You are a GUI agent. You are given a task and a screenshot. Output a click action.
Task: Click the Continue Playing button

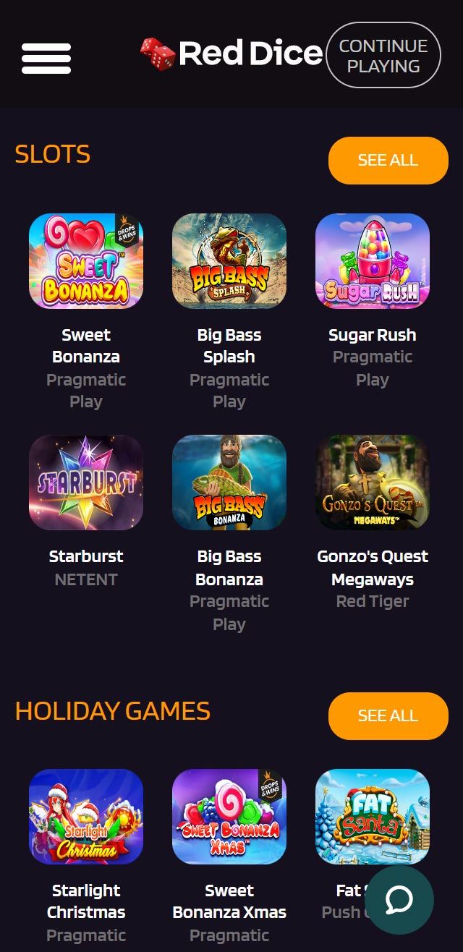383,56
